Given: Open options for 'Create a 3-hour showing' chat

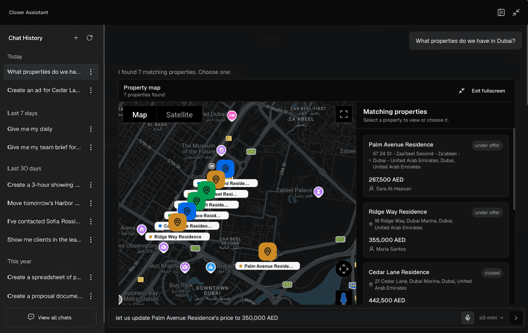Looking at the screenshot, I should [x=91, y=185].
